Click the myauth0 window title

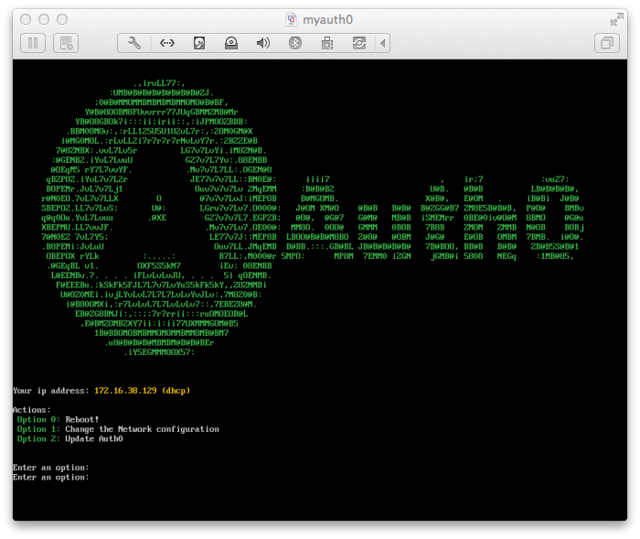(x=327, y=19)
